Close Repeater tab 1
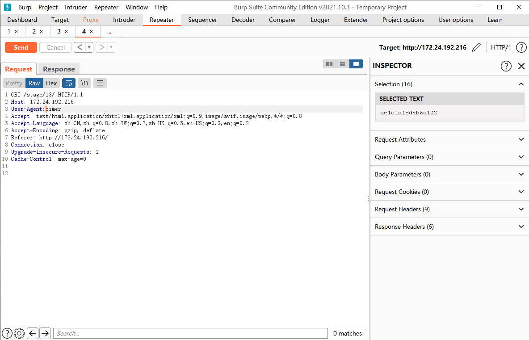Screen dimensions: 529x340 click(x=16, y=31)
